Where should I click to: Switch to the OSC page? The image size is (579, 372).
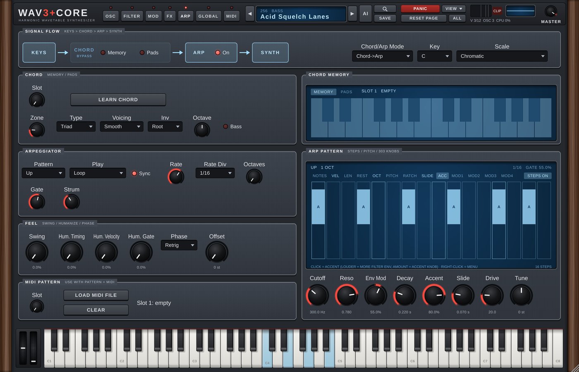(110, 16)
